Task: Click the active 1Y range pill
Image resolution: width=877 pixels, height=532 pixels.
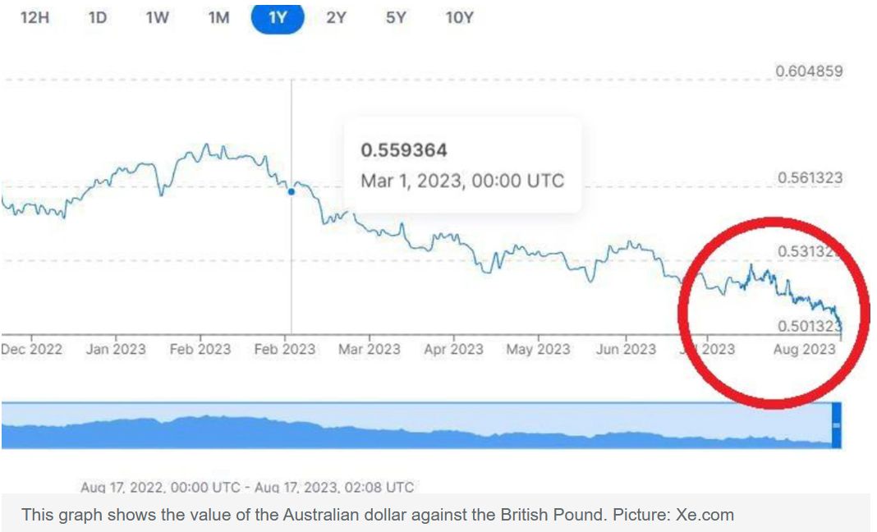Action: pos(278,17)
